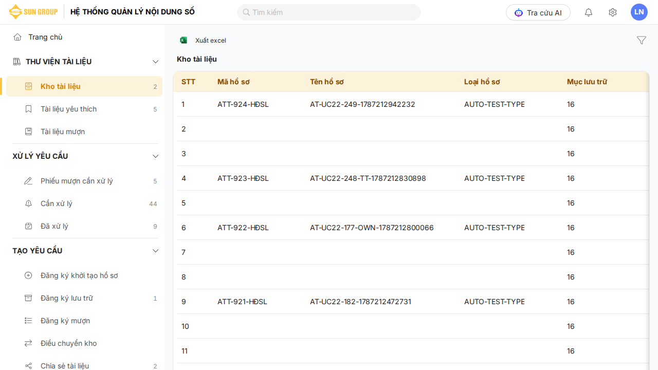Click the magnifier icon in search bar
658x370 pixels.
pos(246,12)
